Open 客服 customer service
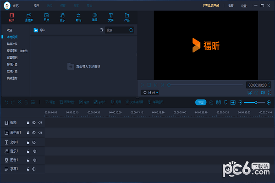 pos(231,6)
